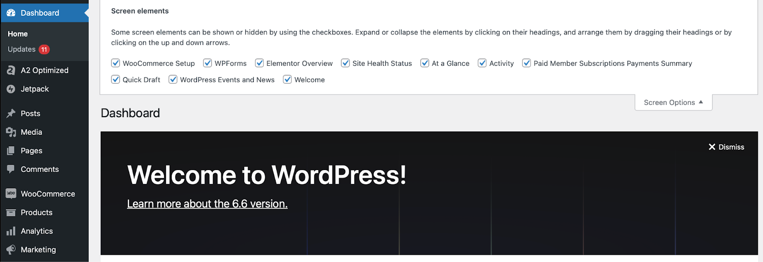Open the WooCommerce menu label
The image size is (763, 262).
coord(48,194)
